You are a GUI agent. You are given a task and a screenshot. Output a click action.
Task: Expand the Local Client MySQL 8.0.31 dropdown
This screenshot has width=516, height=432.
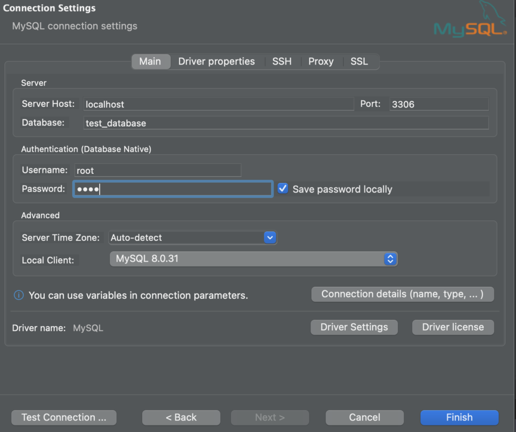click(390, 259)
